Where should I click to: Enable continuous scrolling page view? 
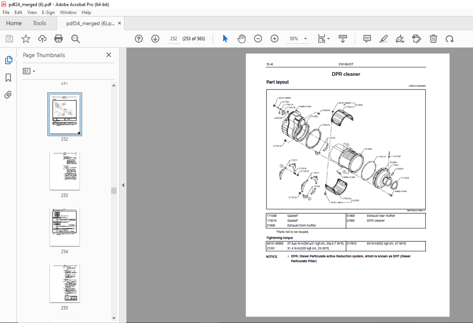point(343,39)
